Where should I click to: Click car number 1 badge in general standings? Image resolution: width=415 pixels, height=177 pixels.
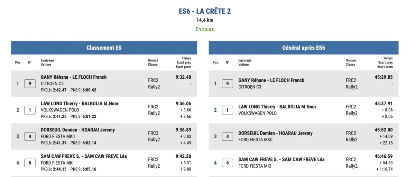coord(227,110)
